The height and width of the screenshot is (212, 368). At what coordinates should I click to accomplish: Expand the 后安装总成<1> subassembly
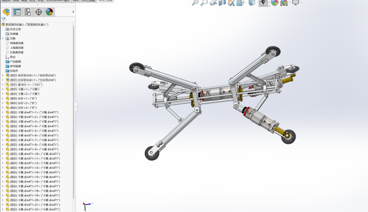(x=3, y=80)
